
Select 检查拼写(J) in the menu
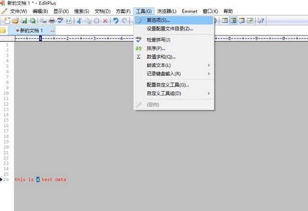(x=174, y=40)
